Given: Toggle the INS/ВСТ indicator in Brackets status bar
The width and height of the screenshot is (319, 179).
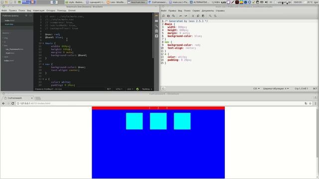Looking at the screenshot, I should click(x=109, y=89).
